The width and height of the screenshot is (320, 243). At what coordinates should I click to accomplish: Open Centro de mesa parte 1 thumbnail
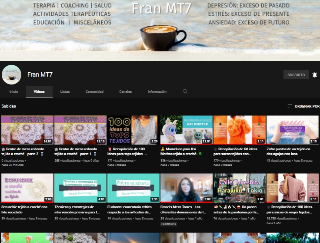coord(80,130)
